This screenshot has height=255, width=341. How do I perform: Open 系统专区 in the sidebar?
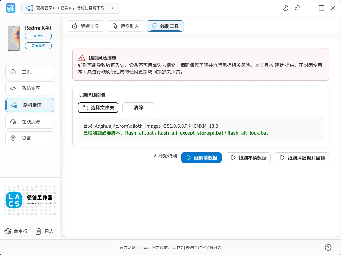pyautogui.click(x=30, y=89)
